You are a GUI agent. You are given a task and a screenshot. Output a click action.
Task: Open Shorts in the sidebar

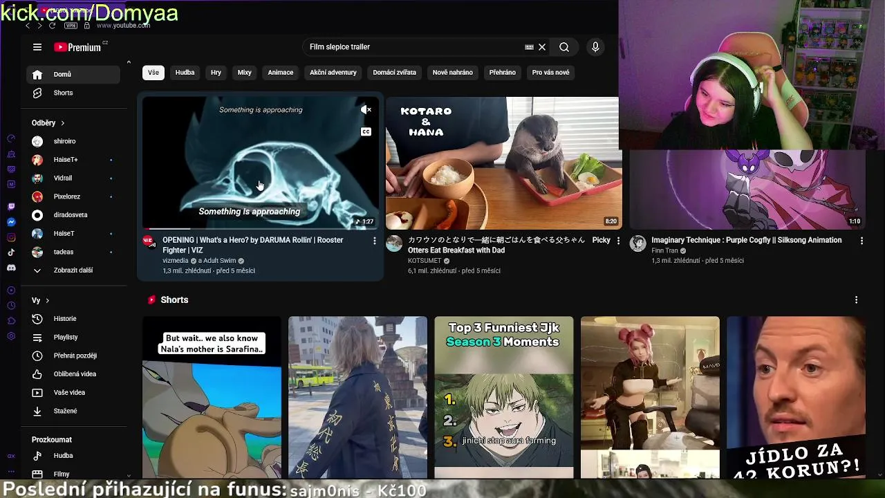tap(73, 93)
